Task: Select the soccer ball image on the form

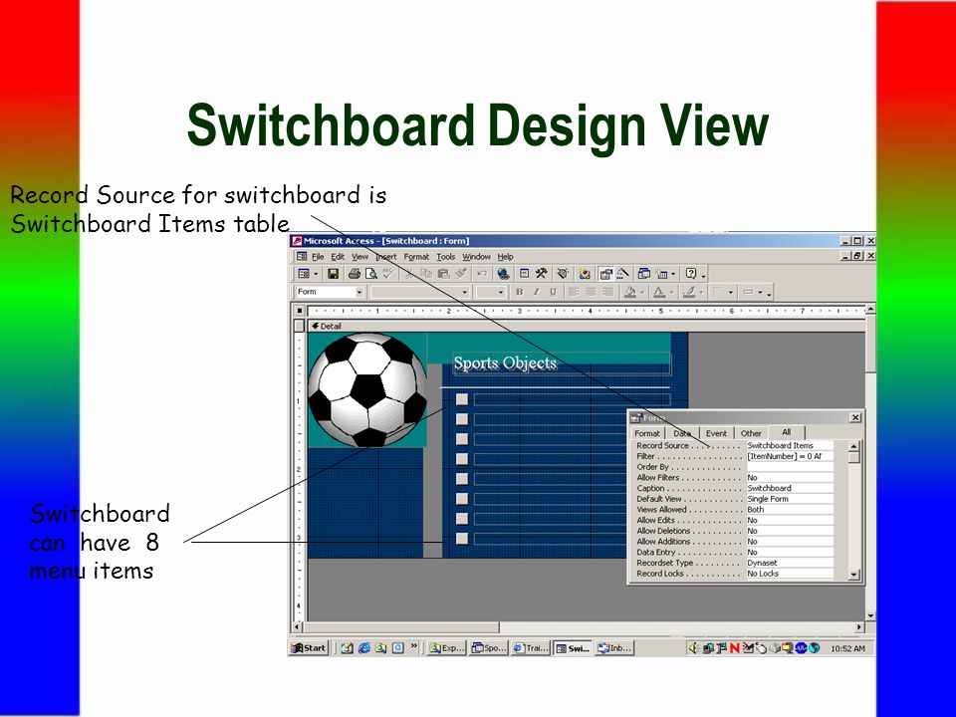Action: click(x=367, y=390)
